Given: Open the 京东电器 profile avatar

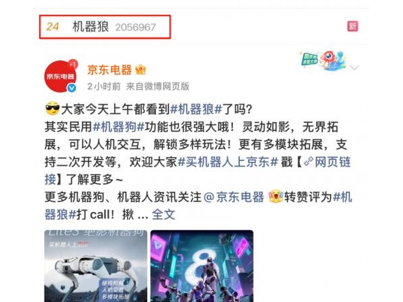Looking at the screenshot, I should pos(60,77).
